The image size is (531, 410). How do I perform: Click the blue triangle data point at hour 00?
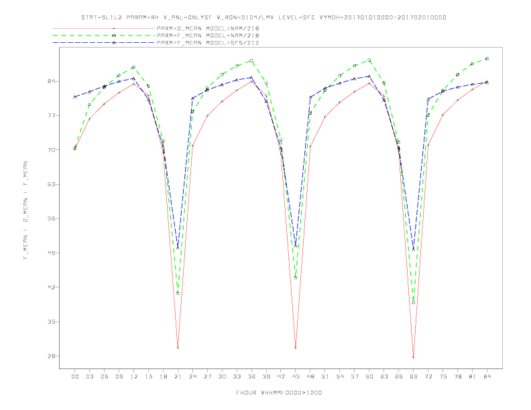(x=75, y=96)
